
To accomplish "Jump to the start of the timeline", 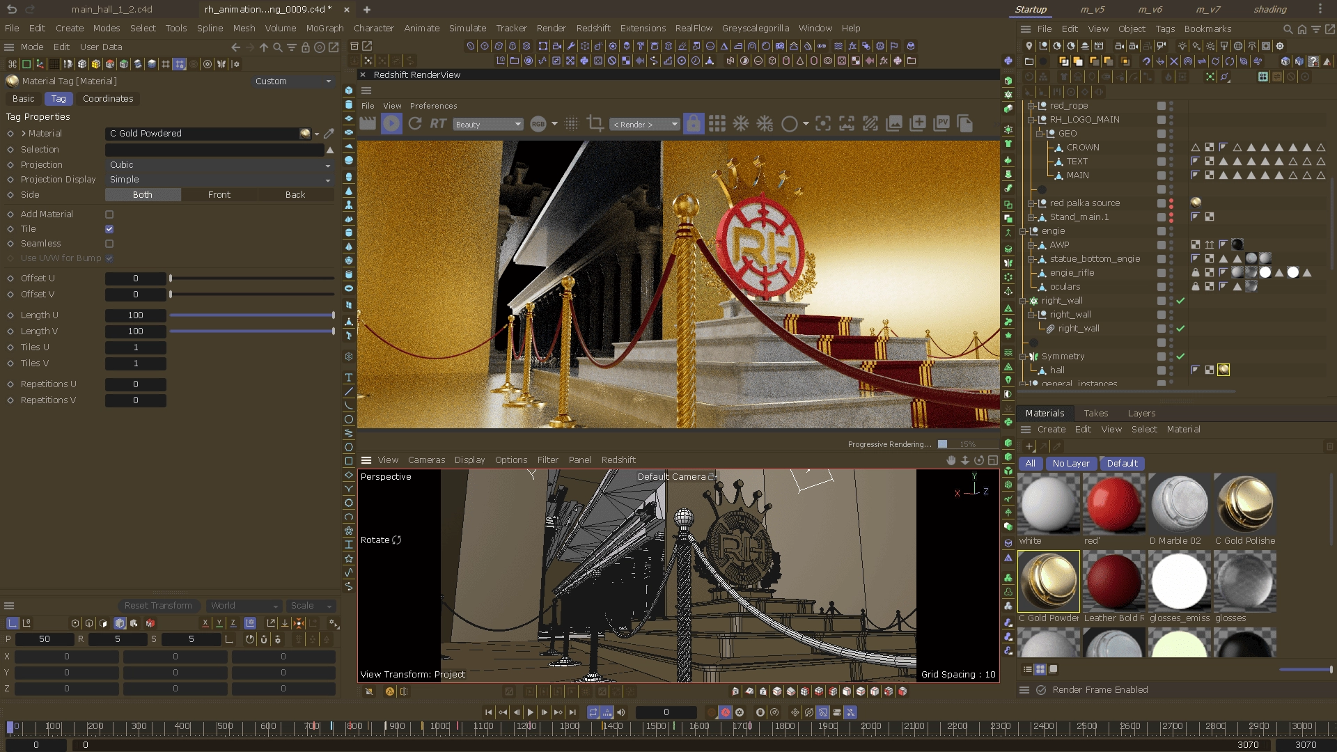I will (x=489, y=712).
